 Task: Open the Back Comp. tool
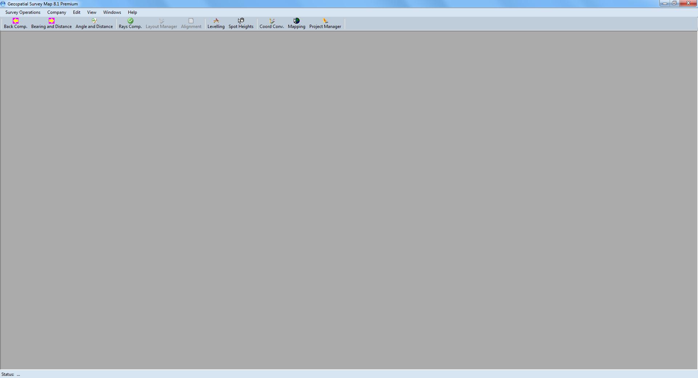[16, 24]
